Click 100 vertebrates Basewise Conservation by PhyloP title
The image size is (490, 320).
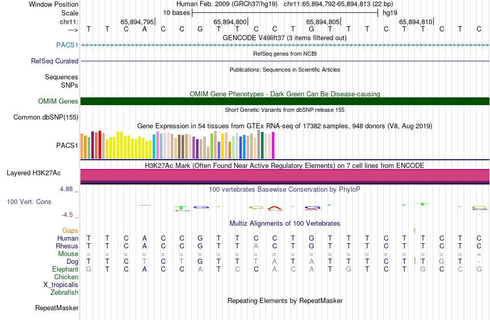tap(284, 189)
